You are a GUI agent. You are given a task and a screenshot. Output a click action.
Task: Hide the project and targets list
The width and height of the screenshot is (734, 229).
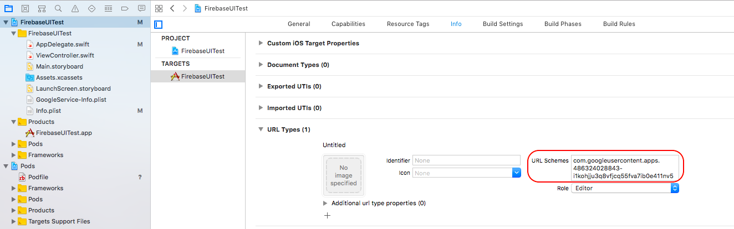(159, 24)
